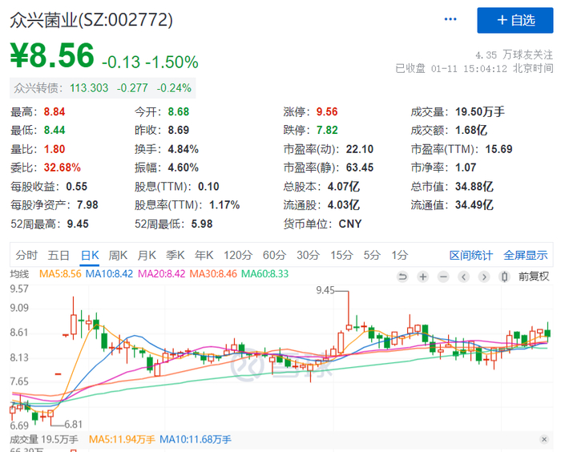Viewport: 561px width, 452px height.
Task: Switch to 月K monthly chart
Action: coord(147,256)
